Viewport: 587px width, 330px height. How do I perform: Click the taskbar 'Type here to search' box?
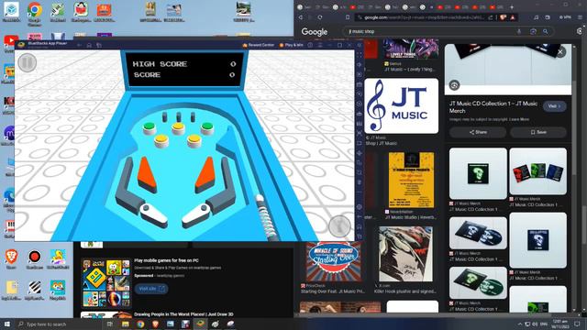click(59, 324)
